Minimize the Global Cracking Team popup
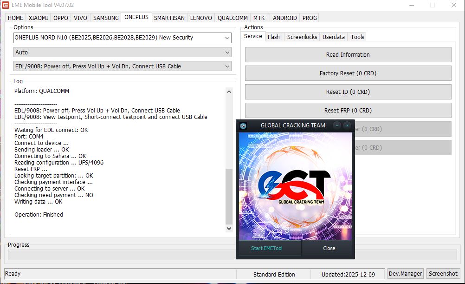This screenshot has height=284, width=465. (337, 125)
